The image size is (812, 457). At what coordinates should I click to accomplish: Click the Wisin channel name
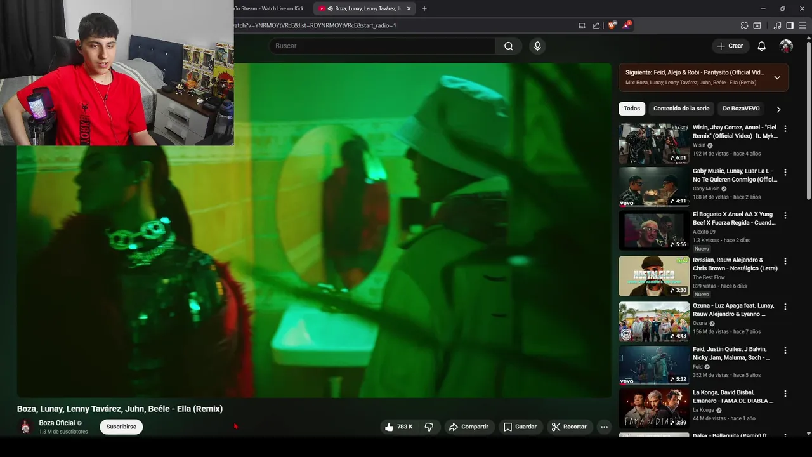coord(699,145)
